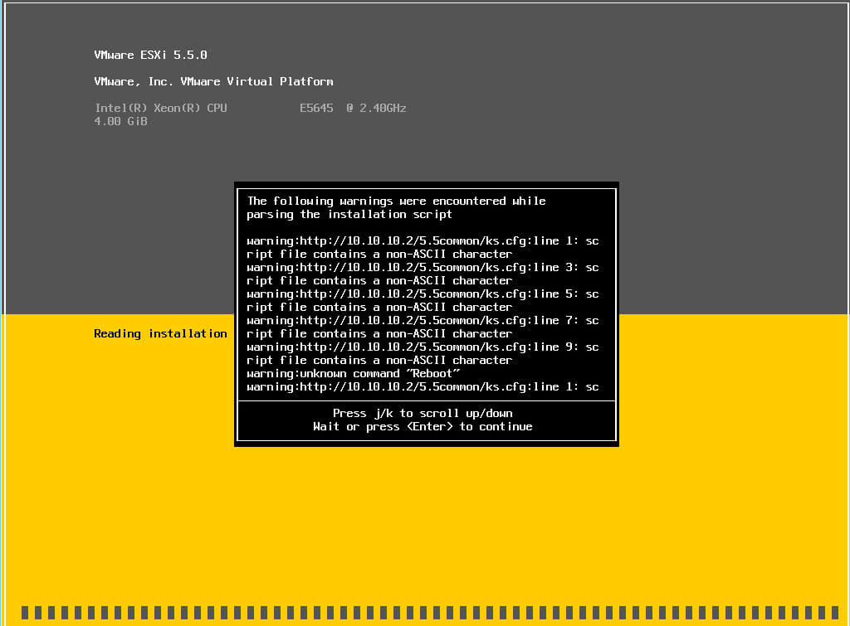Select the "4.00 GiB" memory value

point(121,121)
